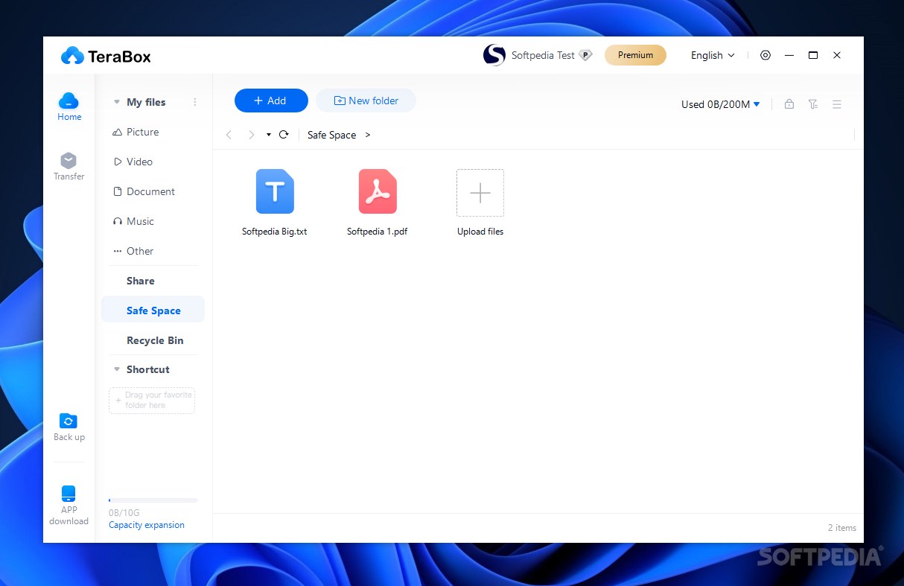The image size is (904, 586).
Task: Click the Softpedia 1.pdf file name
Action: [378, 232]
